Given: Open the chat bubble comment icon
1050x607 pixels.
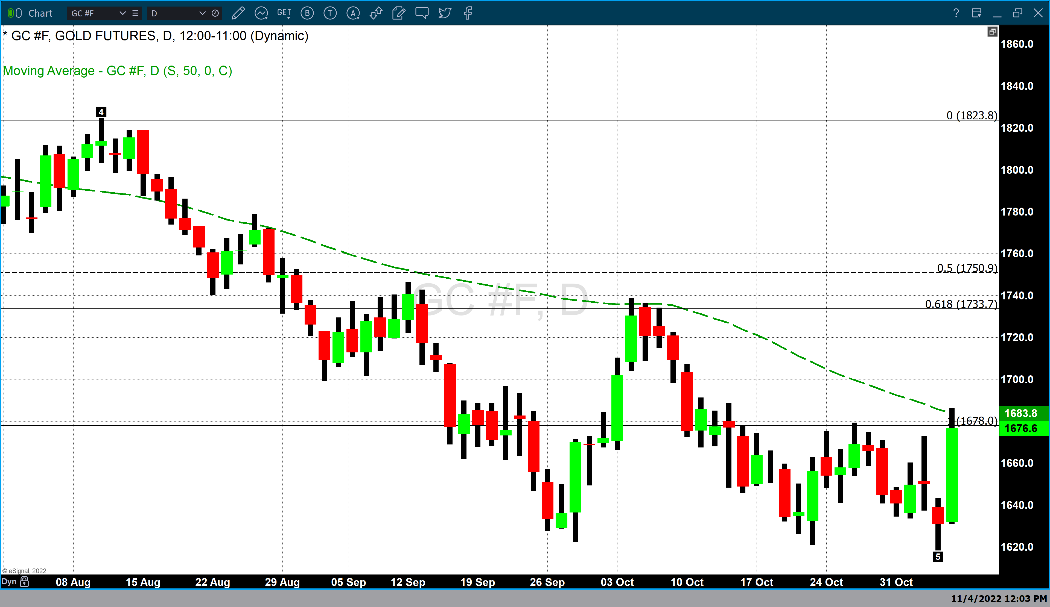Looking at the screenshot, I should (422, 13).
